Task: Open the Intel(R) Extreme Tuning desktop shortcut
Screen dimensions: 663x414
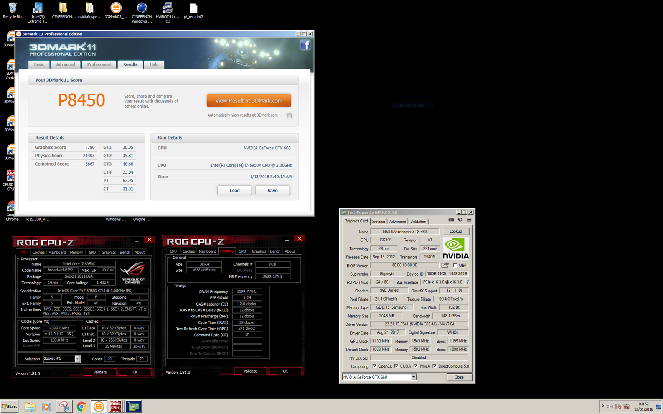Action: click(x=38, y=12)
